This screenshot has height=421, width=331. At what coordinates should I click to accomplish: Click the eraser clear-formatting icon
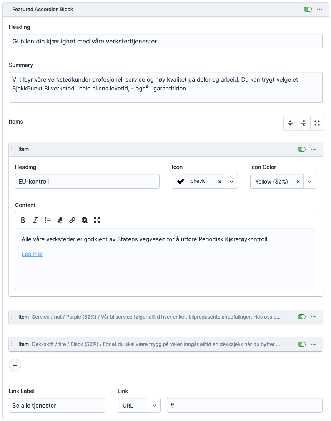[60, 220]
